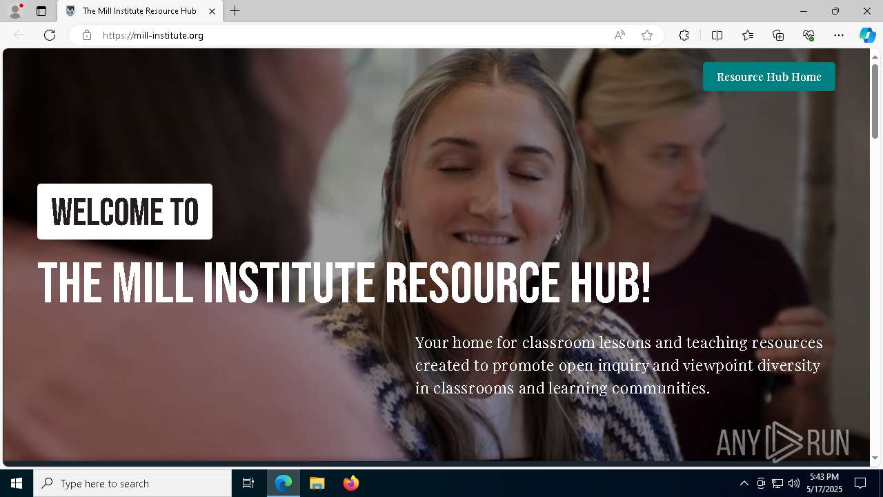Click the vertical scrollbar thumb
The image size is (883, 497).
tap(875, 101)
